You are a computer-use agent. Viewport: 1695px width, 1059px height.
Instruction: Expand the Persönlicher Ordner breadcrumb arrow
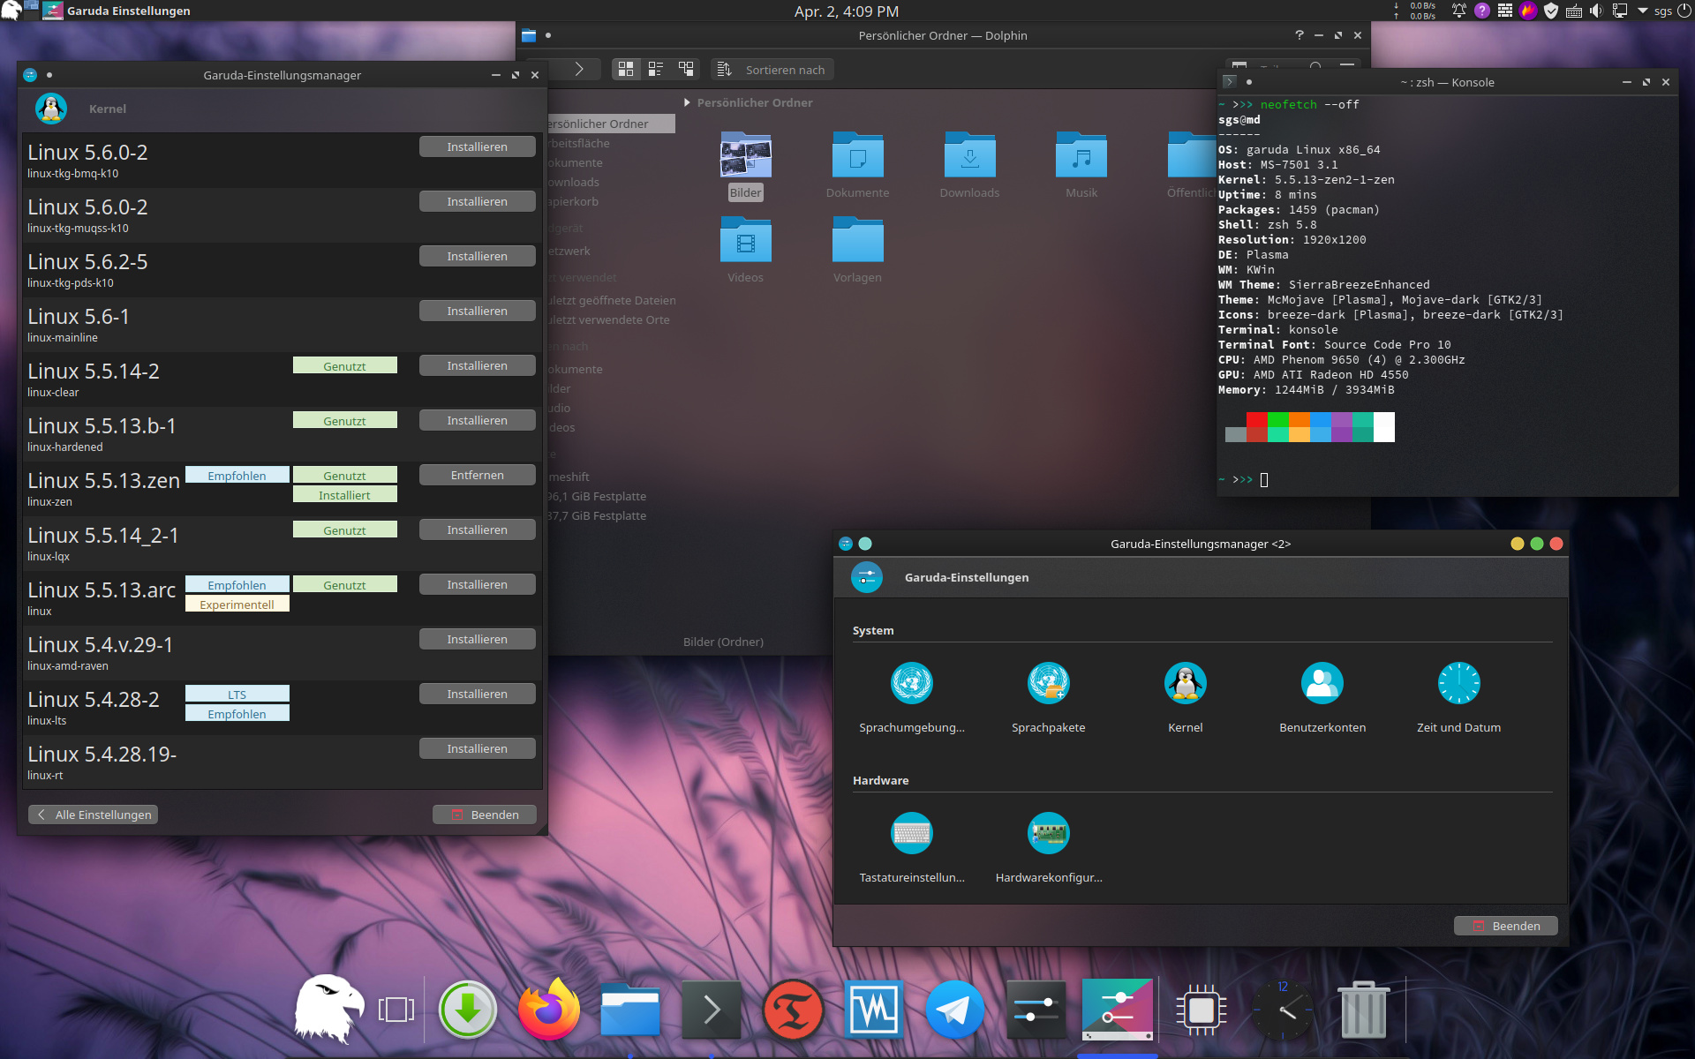[688, 103]
